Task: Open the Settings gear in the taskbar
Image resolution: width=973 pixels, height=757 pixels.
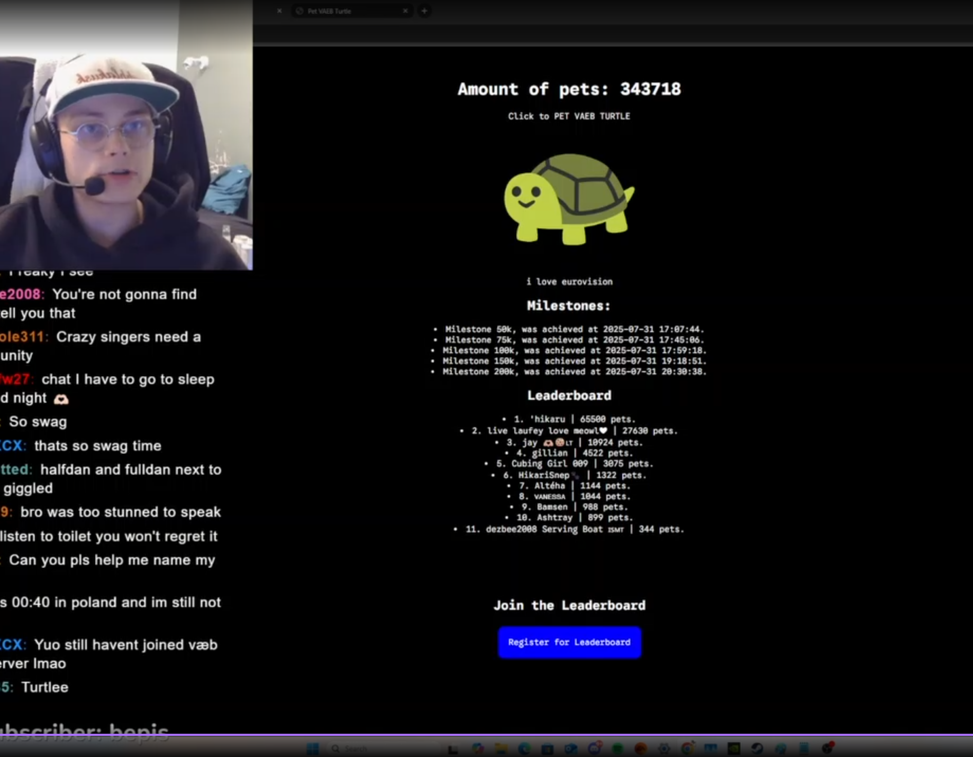Action: click(x=663, y=749)
